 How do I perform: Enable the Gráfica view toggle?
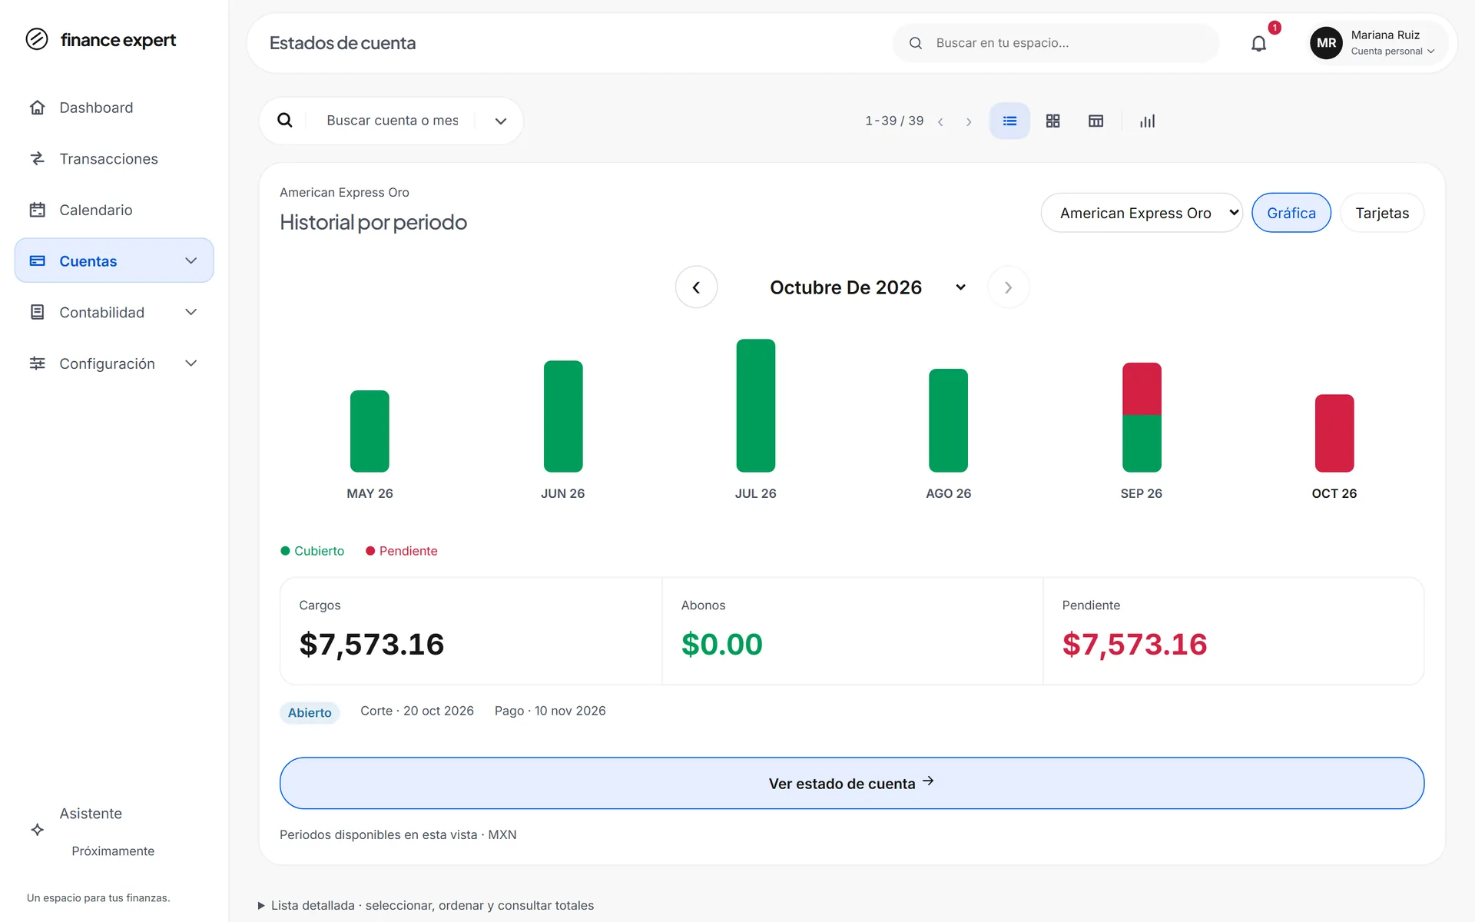tap(1291, 213)
